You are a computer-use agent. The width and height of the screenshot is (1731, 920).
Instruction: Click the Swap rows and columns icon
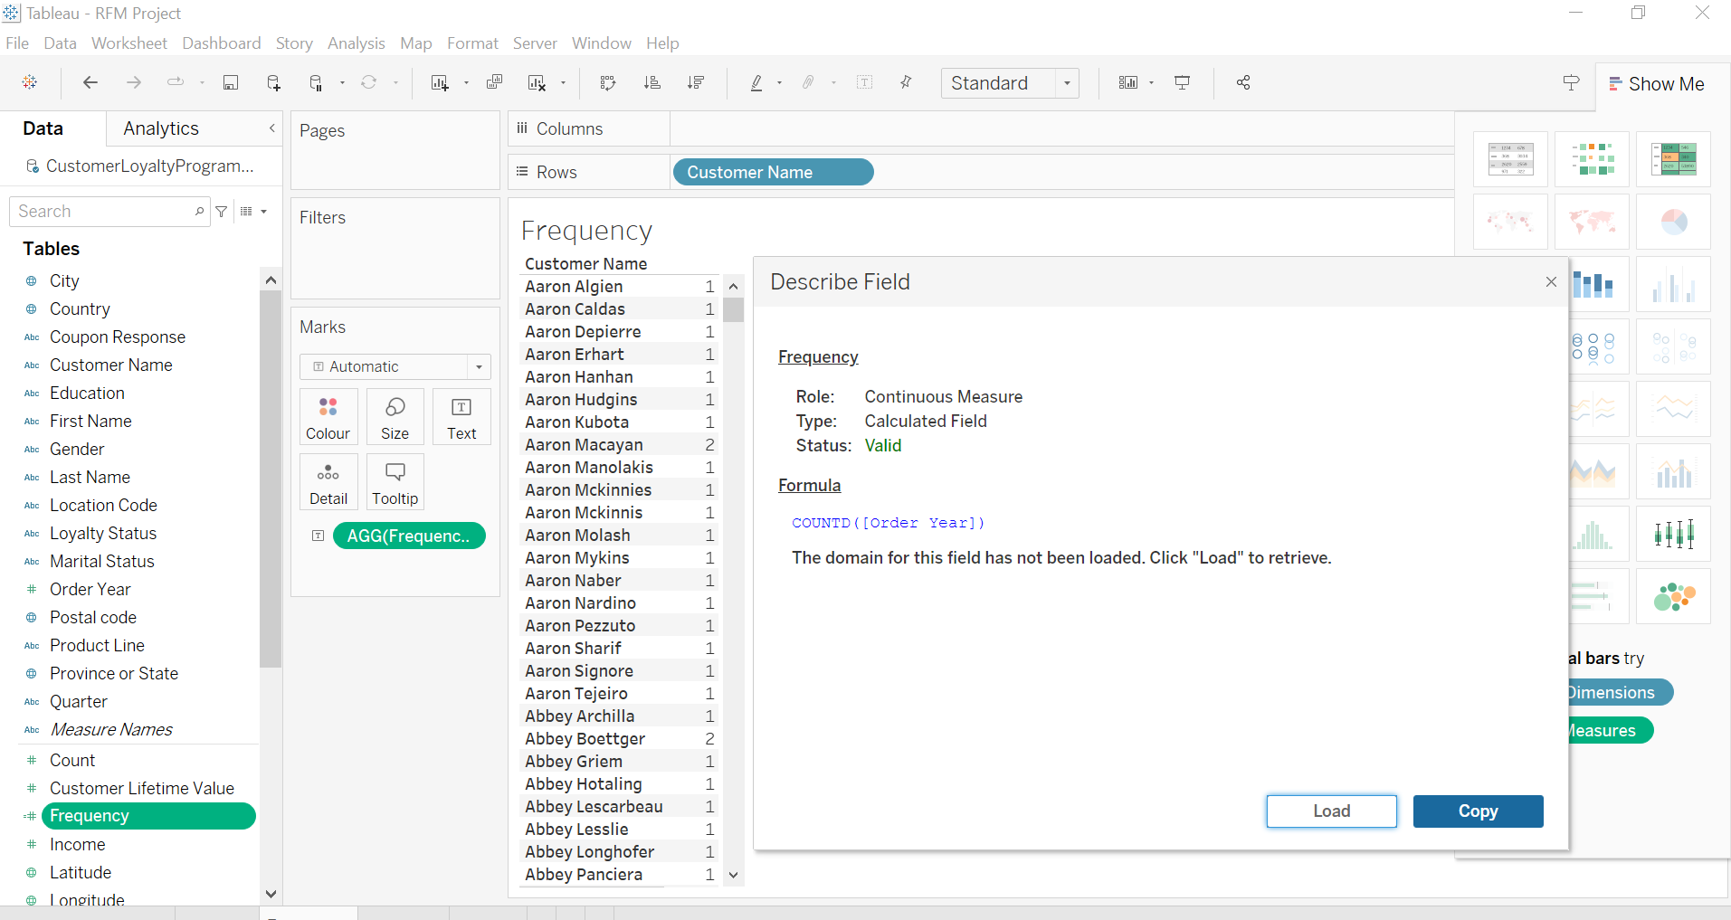608,82
